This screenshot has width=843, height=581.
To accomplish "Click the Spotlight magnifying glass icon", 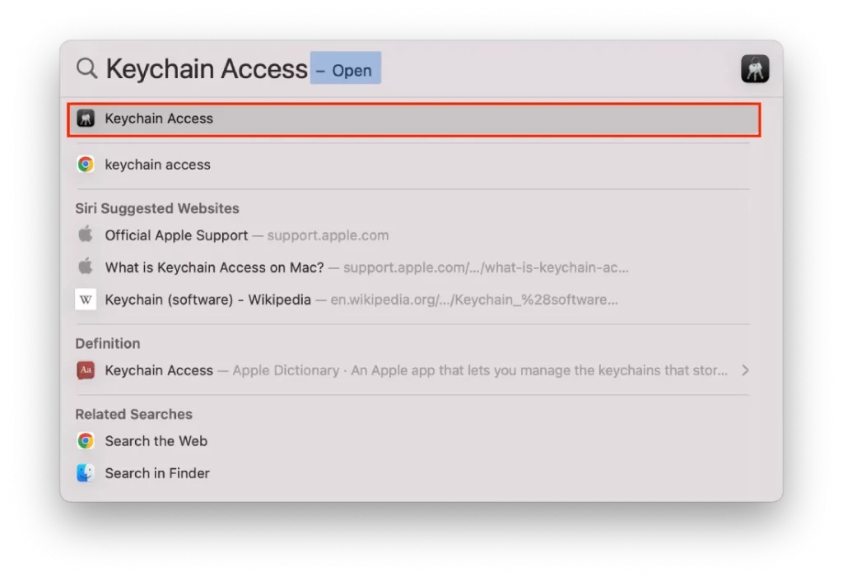I will [x=86, y=69].
